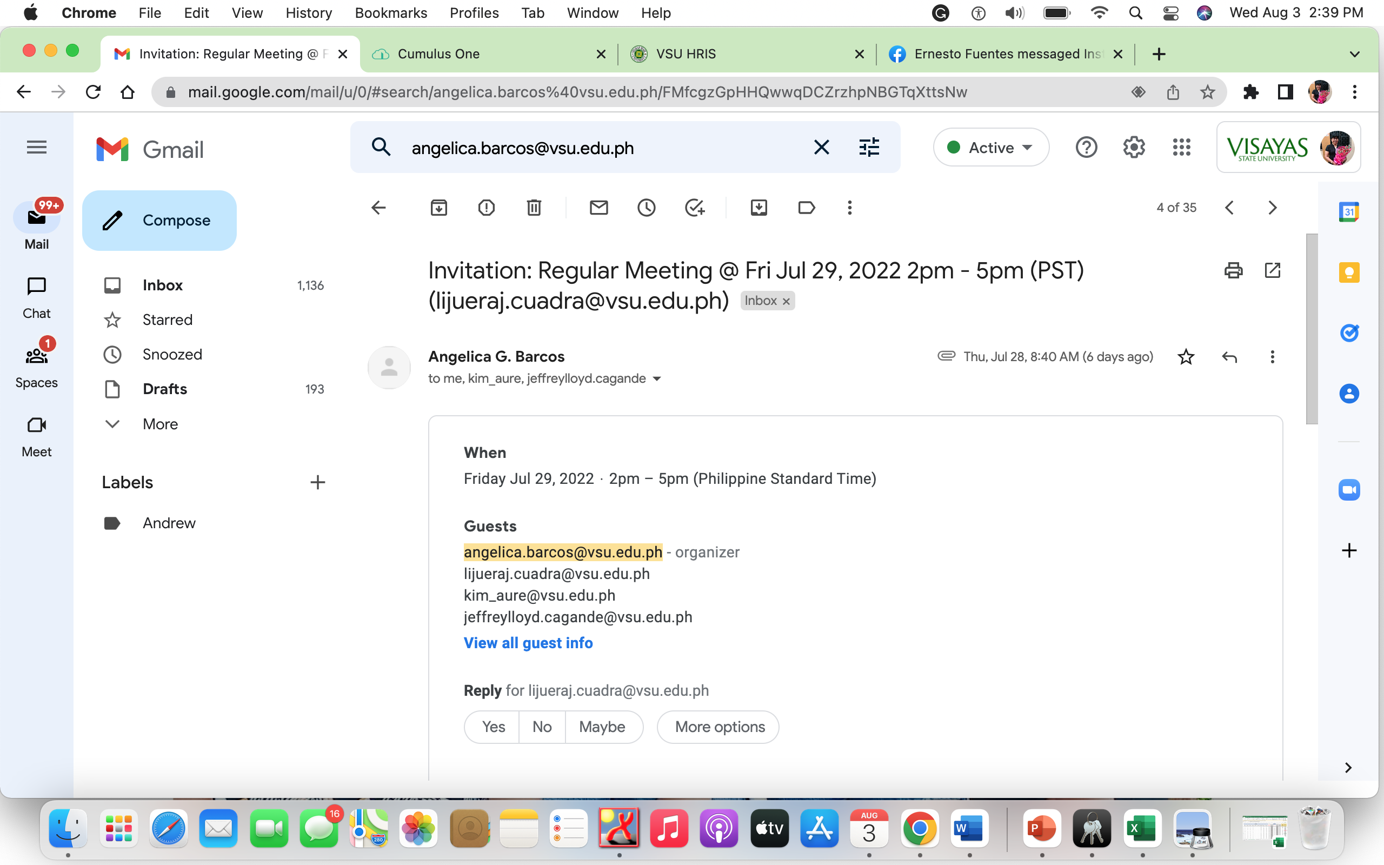
Task: Expand recipient details under sender name
Action: click(x=657, y=379)
